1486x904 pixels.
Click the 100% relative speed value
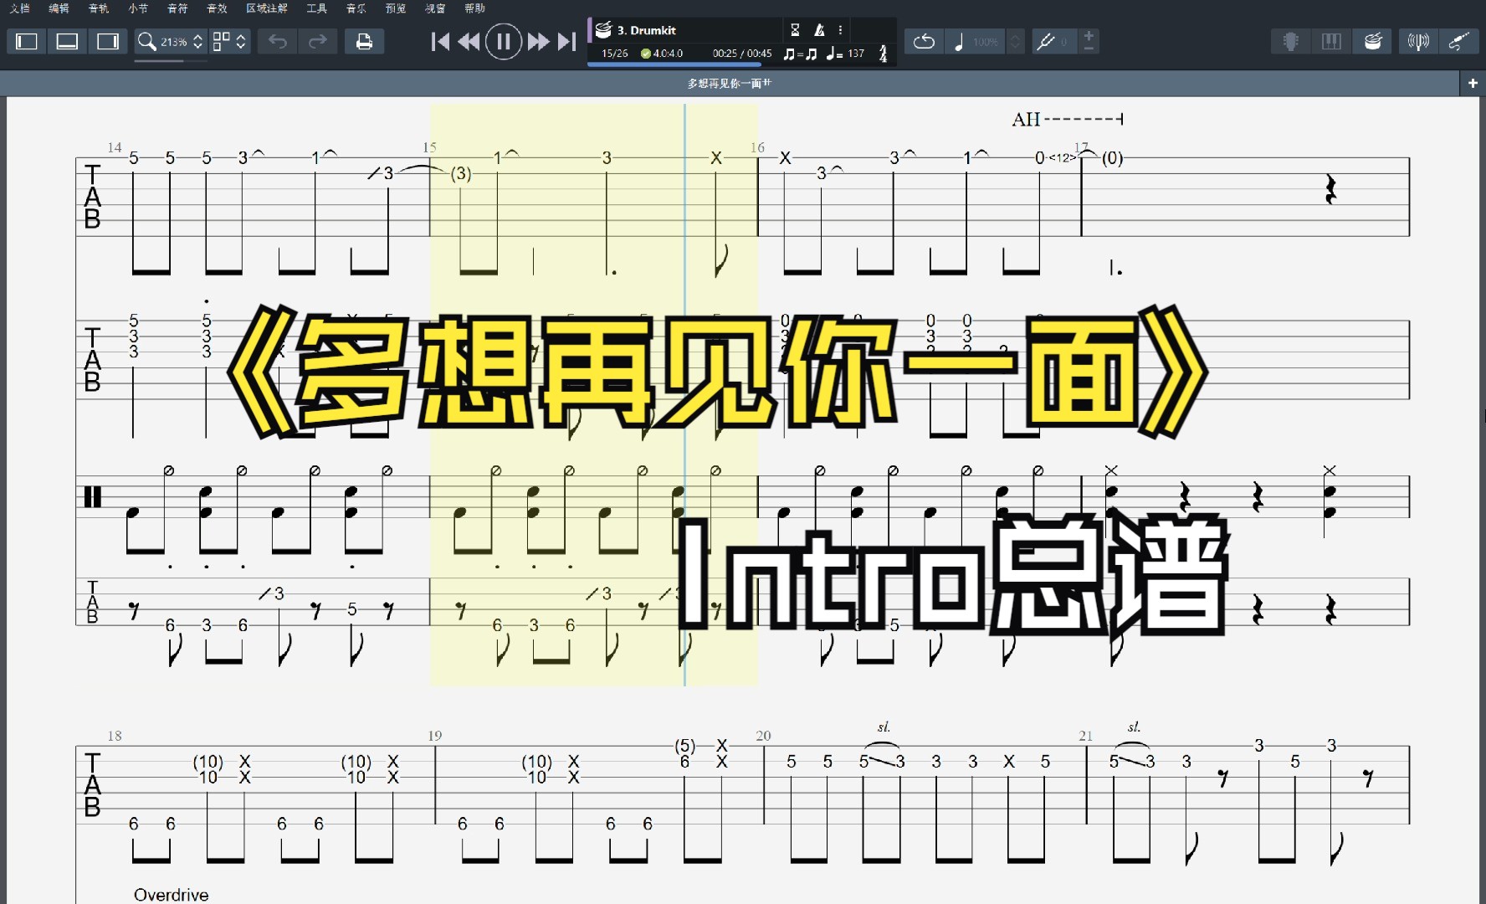click(x=985, y=42)
